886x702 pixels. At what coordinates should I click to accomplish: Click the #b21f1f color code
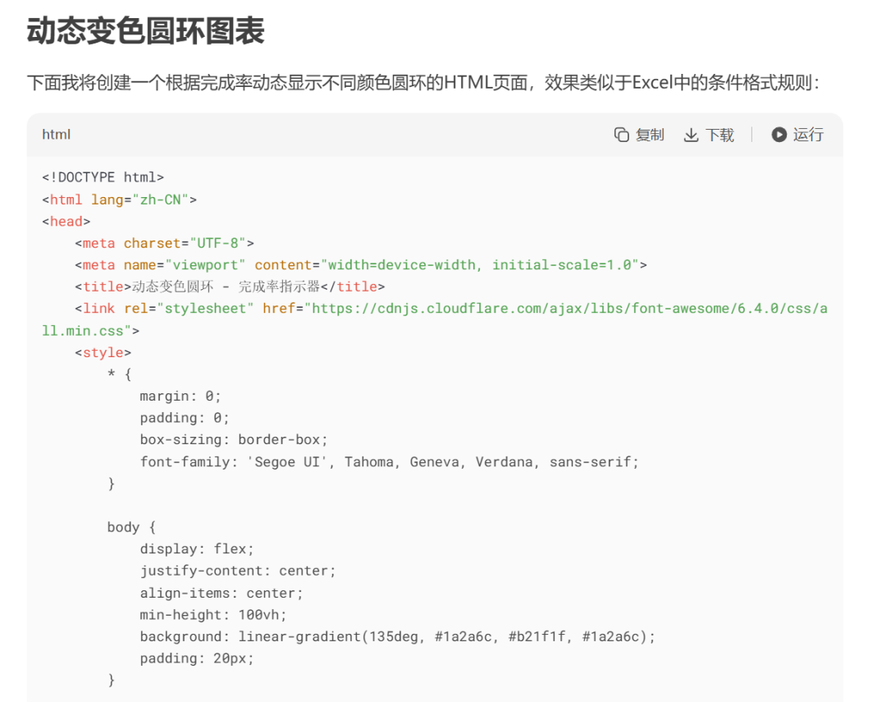537,636
